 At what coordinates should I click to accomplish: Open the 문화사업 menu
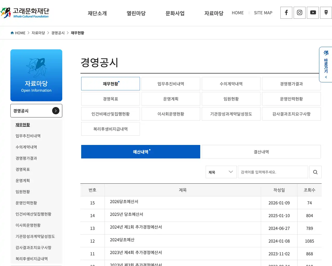175,13
